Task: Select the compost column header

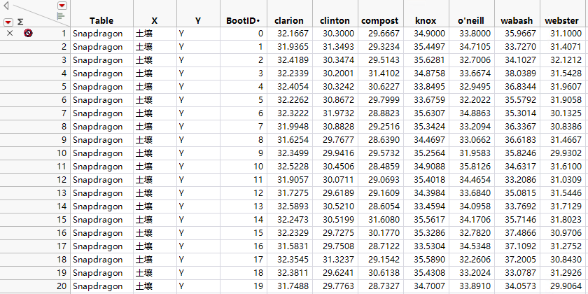Action: click(380, 21)
